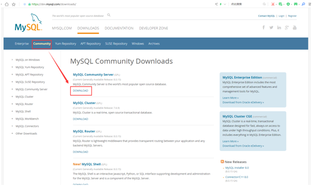Click the MySQL dolphin logo
Screen dimensions: 312x186
tap(28, 23)
